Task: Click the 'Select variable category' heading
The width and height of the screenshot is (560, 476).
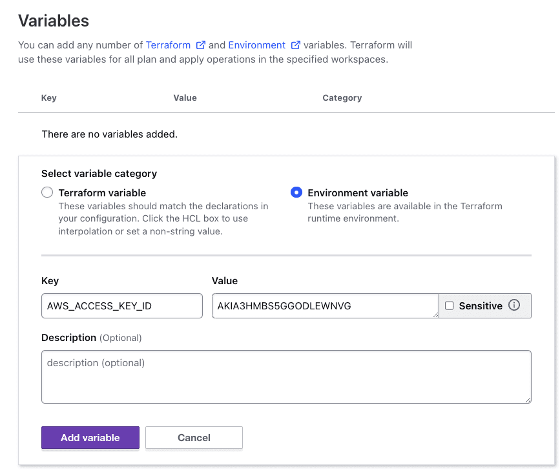Action: coord(99,174)
